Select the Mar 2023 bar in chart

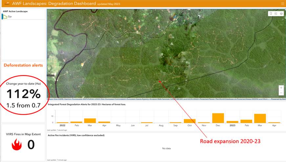point(260,118)
